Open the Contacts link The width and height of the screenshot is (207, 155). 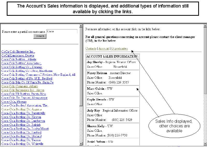click(x=91, y=48)
